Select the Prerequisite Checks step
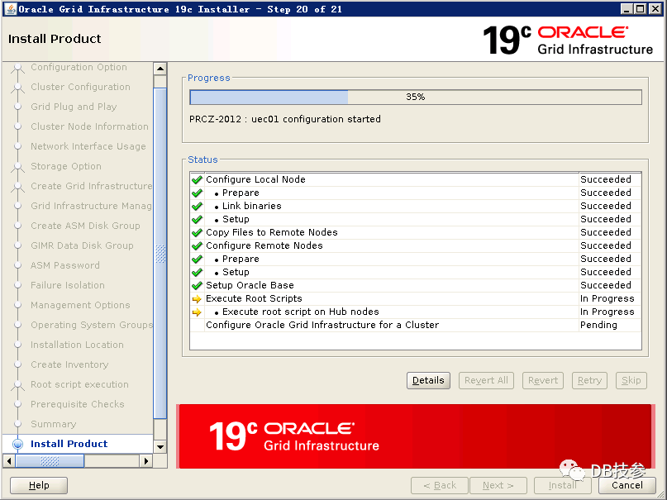Image resolution: width=667 pixels, height=500 pixels. coord(77,404)
